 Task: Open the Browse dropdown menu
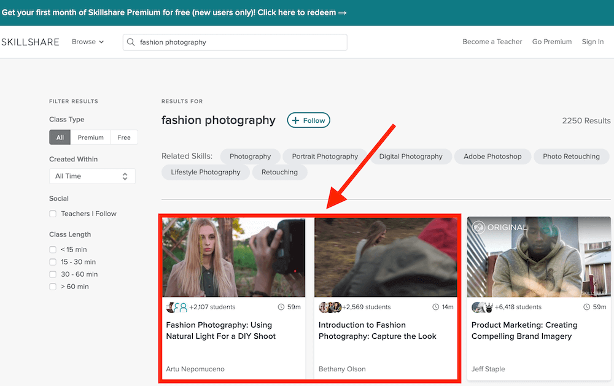pyautogui.click(x=88, y=42)
